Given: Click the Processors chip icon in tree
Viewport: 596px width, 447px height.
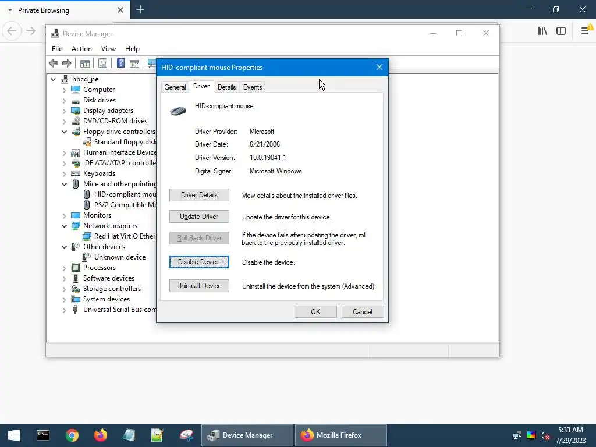Looking at the screenshot, I should point(76,268).
